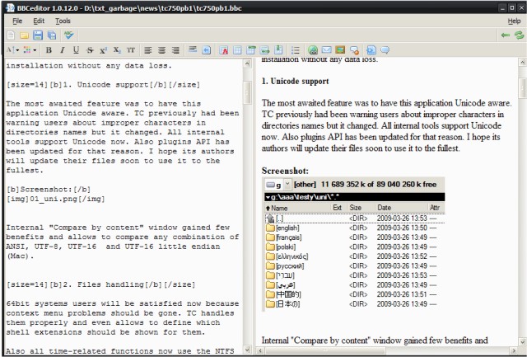Click the Underline toolbar icon
The image size is (527, 357).
coord(76,50)
